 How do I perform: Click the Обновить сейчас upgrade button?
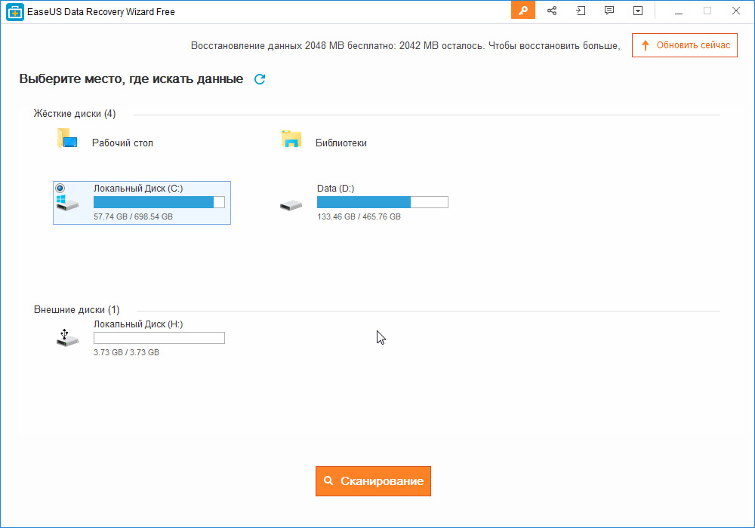tap(685, 45)
